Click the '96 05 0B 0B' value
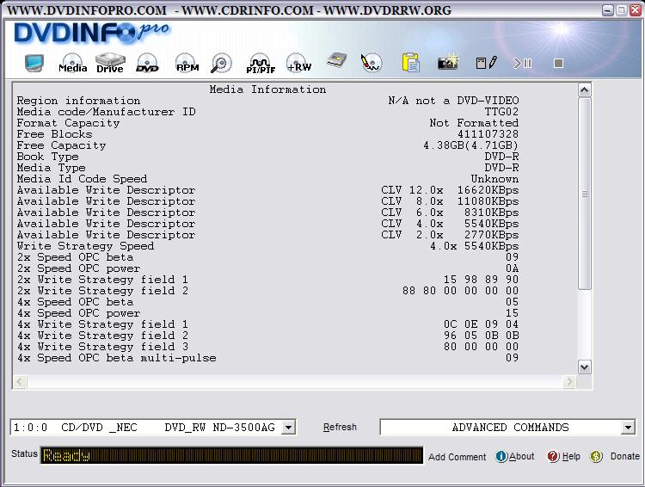This screenshot has height=487, width=645. click(482, 336)
